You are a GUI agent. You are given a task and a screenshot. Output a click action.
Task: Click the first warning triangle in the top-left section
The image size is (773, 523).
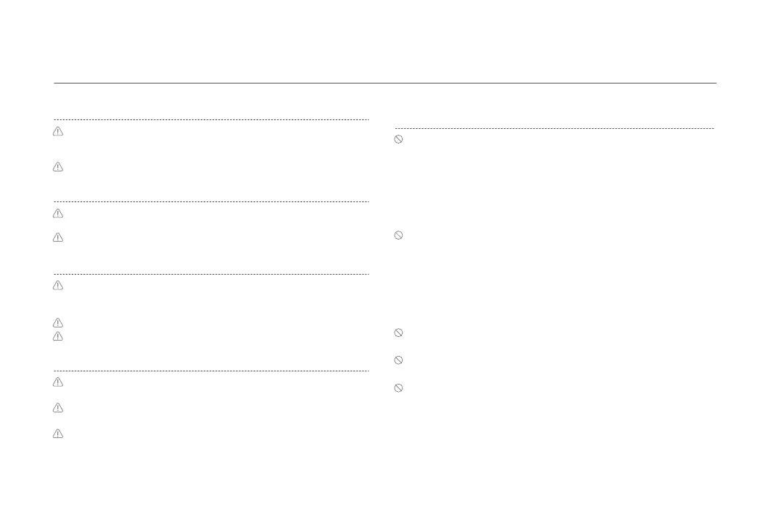point(58,132)
